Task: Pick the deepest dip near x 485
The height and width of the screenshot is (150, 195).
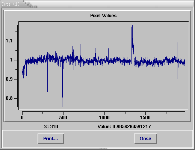Action: coord(62,106)
